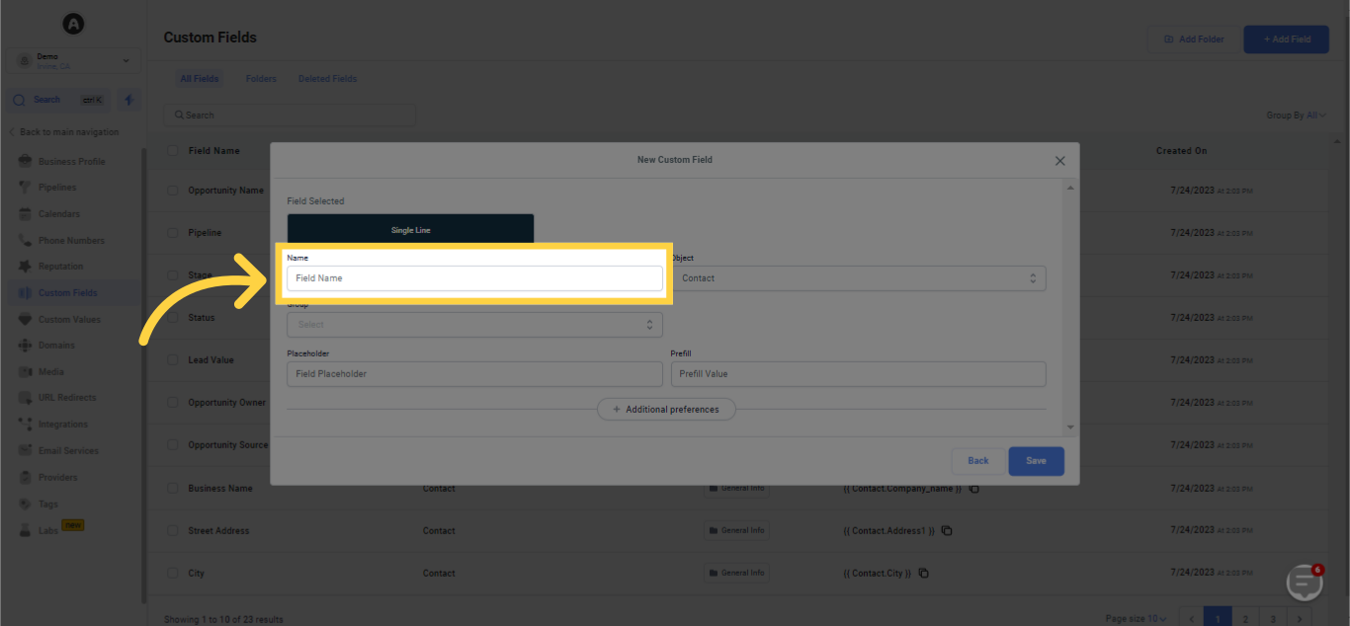Click the Field Name input box
1350x626 pixels.
(x=474, y=278)
